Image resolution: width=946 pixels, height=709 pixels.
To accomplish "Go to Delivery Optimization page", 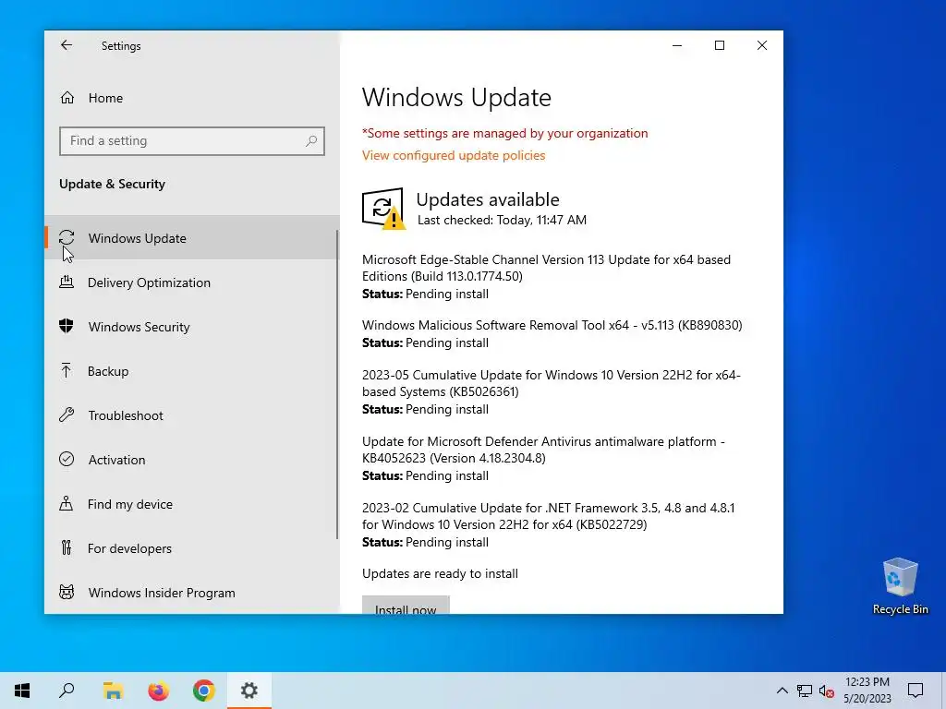I will tap(149, 282).
